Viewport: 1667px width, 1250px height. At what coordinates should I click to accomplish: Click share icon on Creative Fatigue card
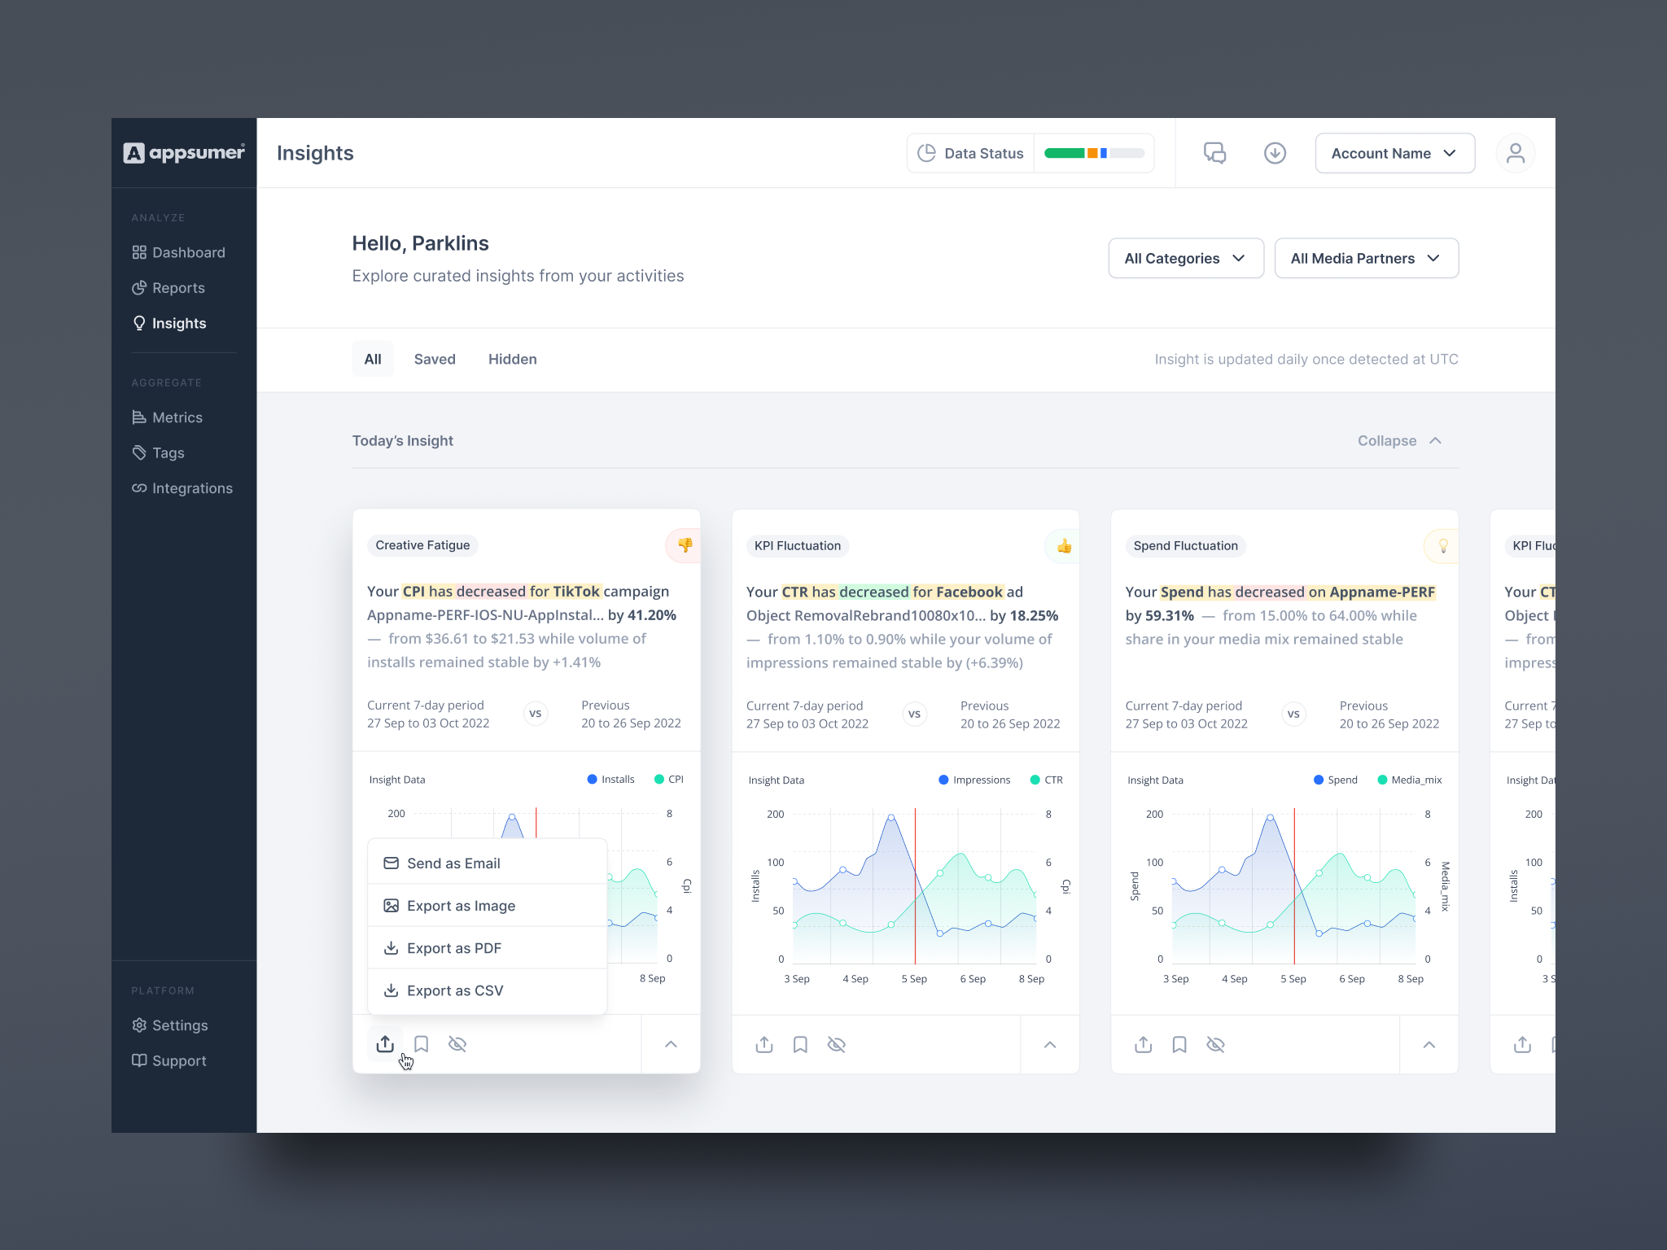385,1043
